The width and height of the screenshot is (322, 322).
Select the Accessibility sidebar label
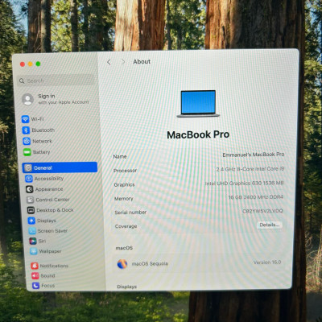tap(49, 179)
